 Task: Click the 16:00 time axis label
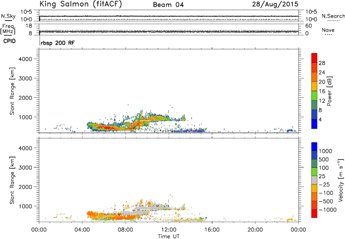[212, 230]
